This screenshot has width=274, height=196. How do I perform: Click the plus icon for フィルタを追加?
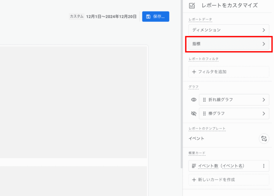pyautogui.click(x=194, y=72)
